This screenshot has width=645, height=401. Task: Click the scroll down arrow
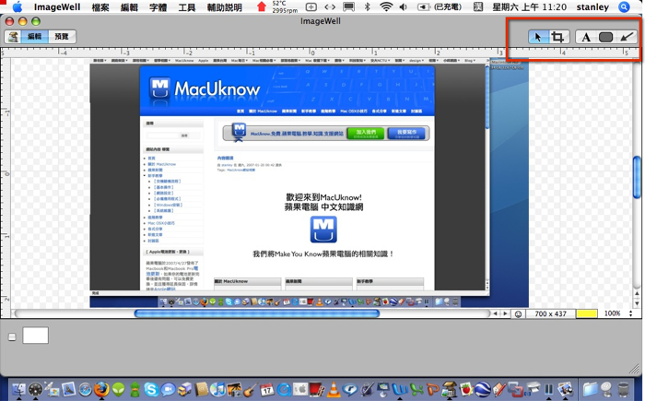[637, 304]
